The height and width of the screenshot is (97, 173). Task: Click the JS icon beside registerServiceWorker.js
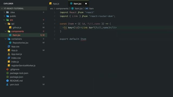point(9,65)
